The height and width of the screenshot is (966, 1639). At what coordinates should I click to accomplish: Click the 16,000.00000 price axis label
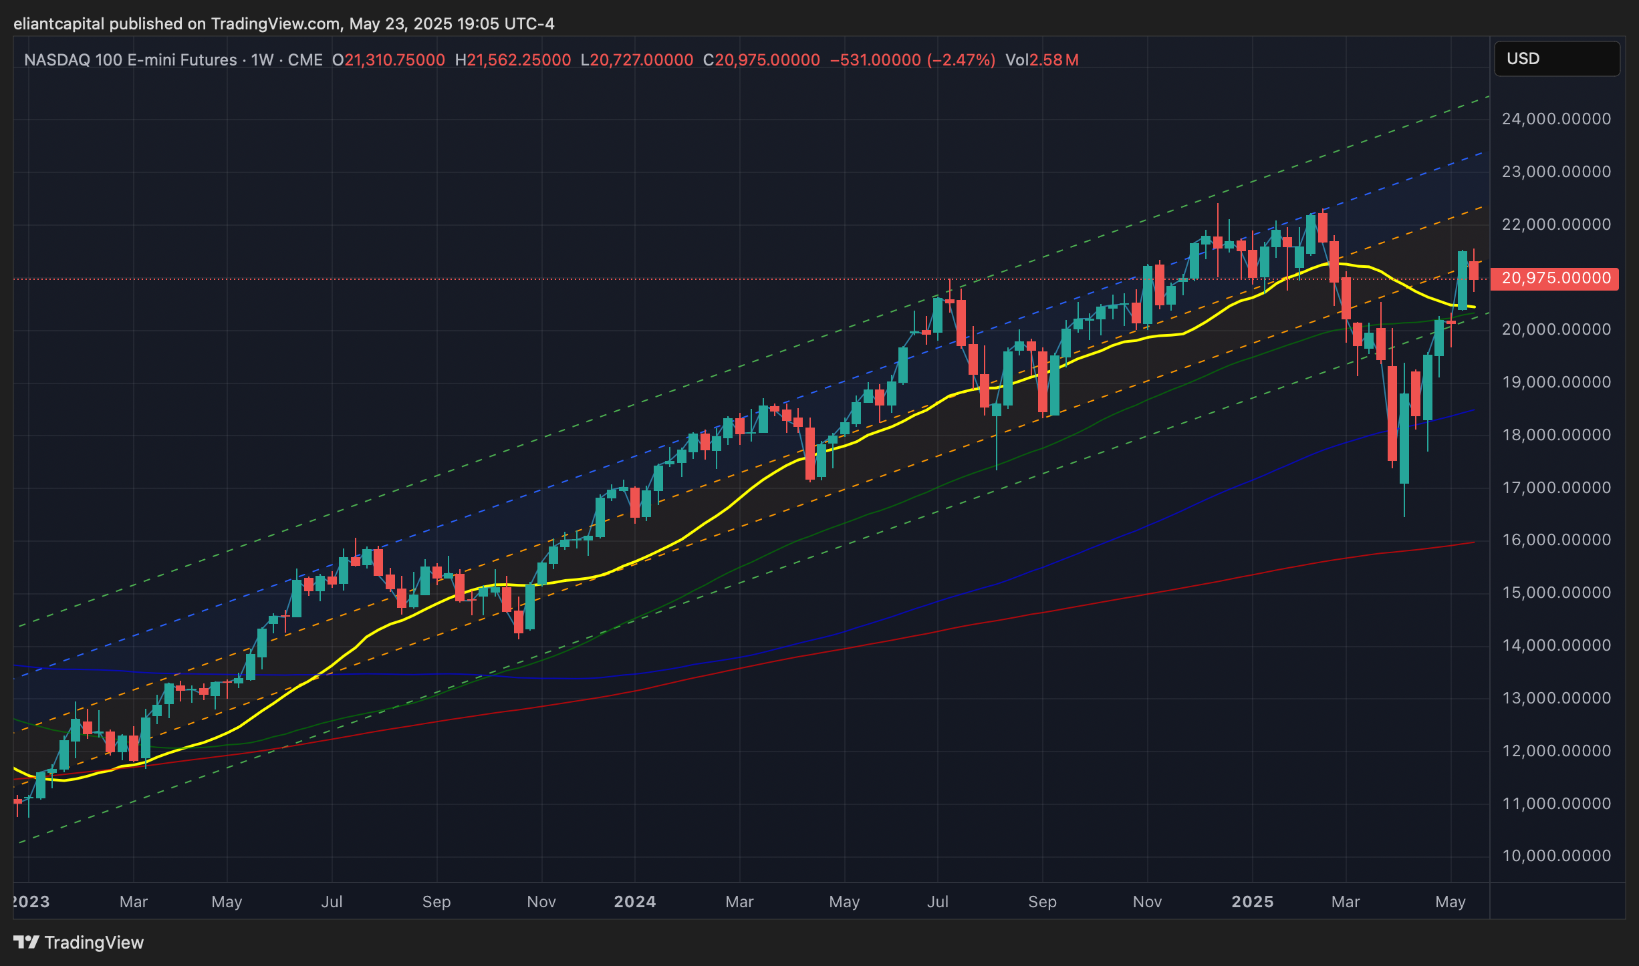click(1556, 540)
